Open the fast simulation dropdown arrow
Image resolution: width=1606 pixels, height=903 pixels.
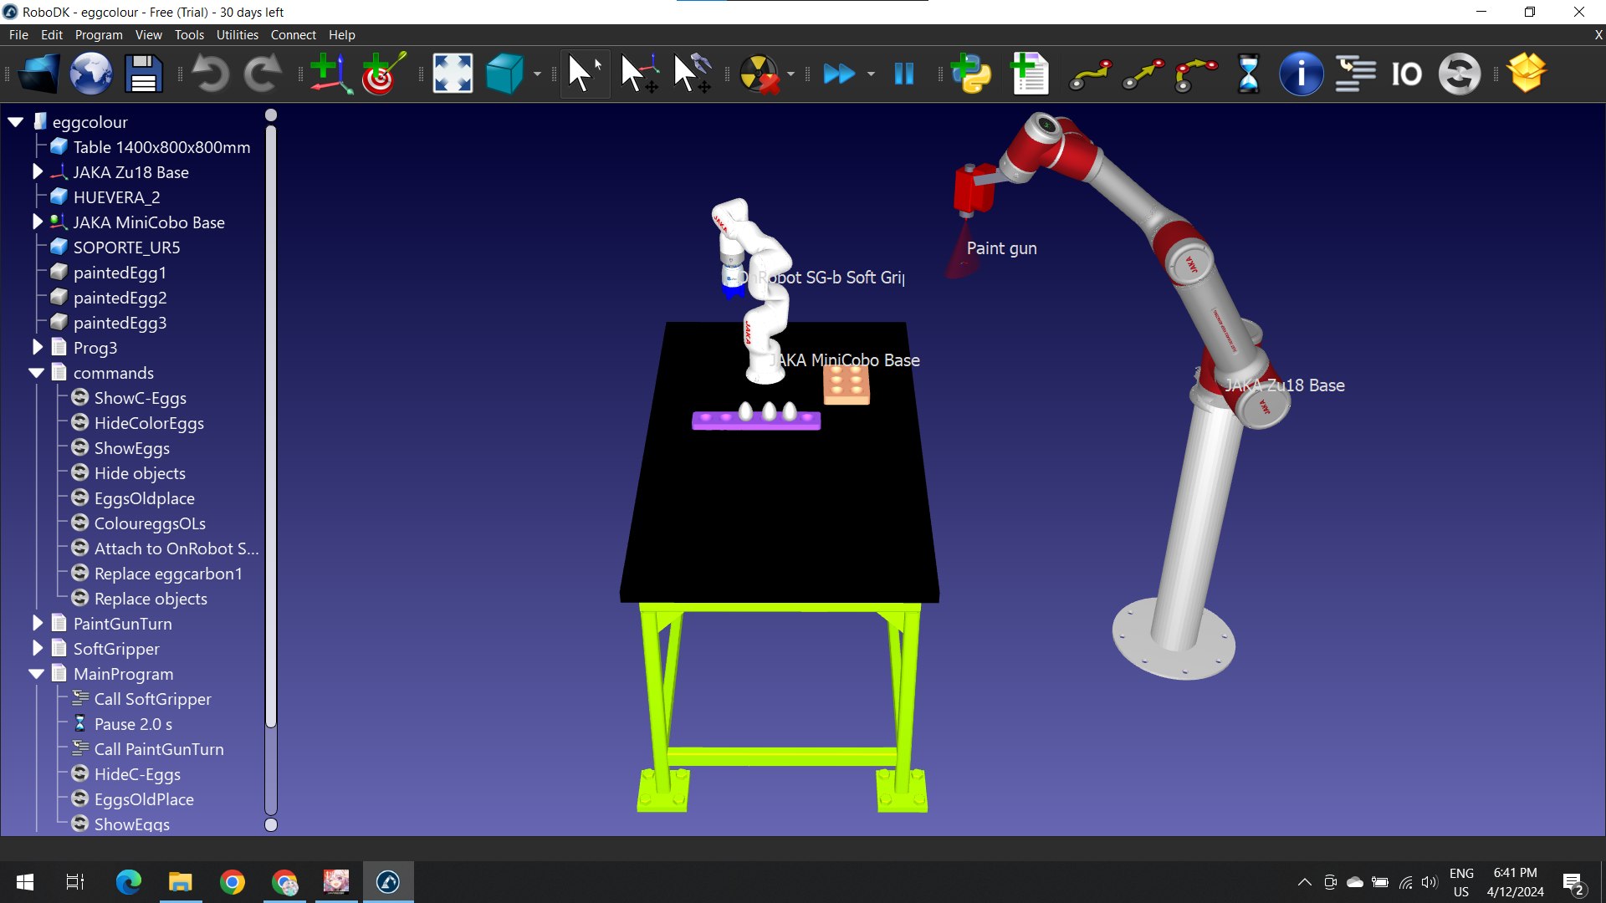871,74
